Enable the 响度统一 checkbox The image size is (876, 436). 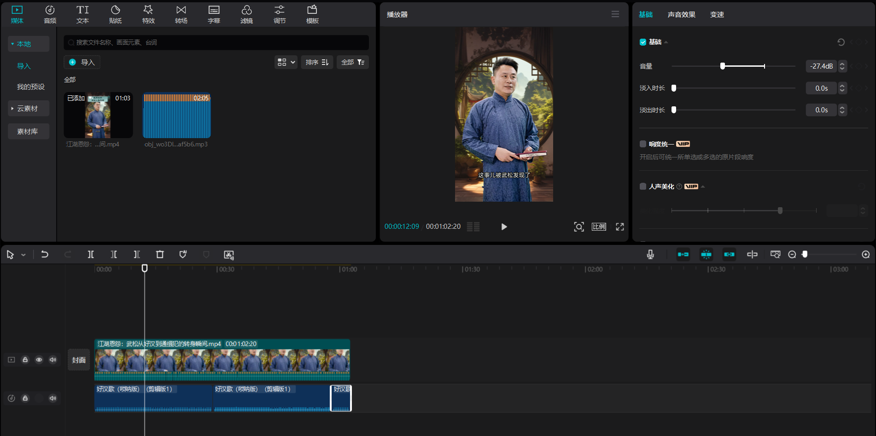coord(643,144)
